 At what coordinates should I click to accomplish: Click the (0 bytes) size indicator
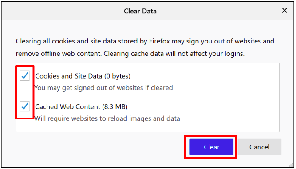[117, 76]
